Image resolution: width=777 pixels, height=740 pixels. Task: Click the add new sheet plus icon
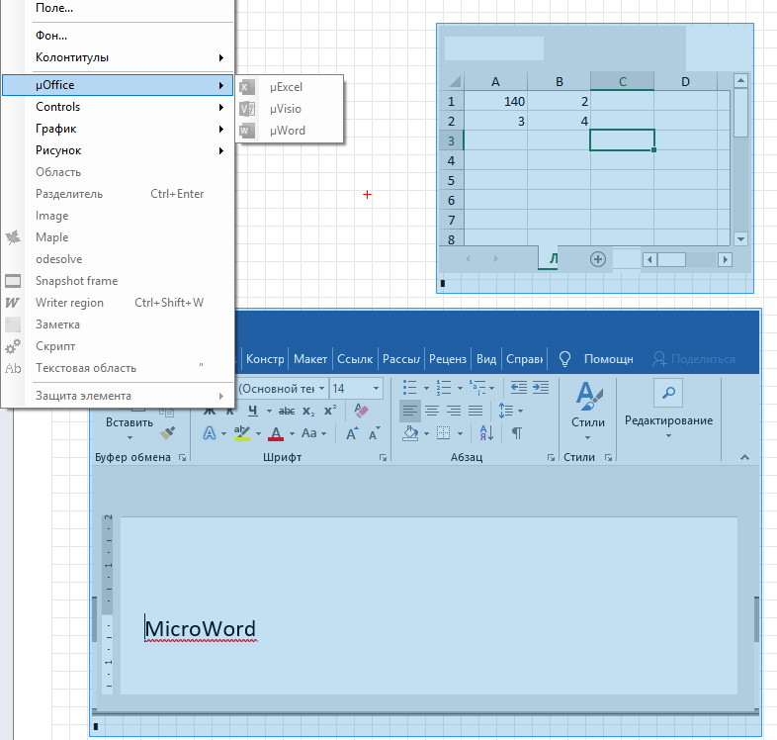click(597, 259)
